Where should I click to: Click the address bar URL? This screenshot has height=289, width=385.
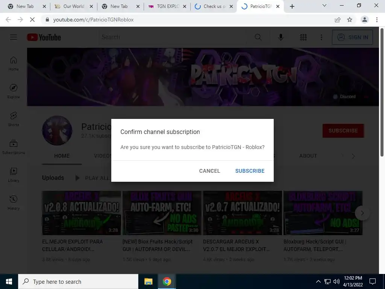point(93,20)
